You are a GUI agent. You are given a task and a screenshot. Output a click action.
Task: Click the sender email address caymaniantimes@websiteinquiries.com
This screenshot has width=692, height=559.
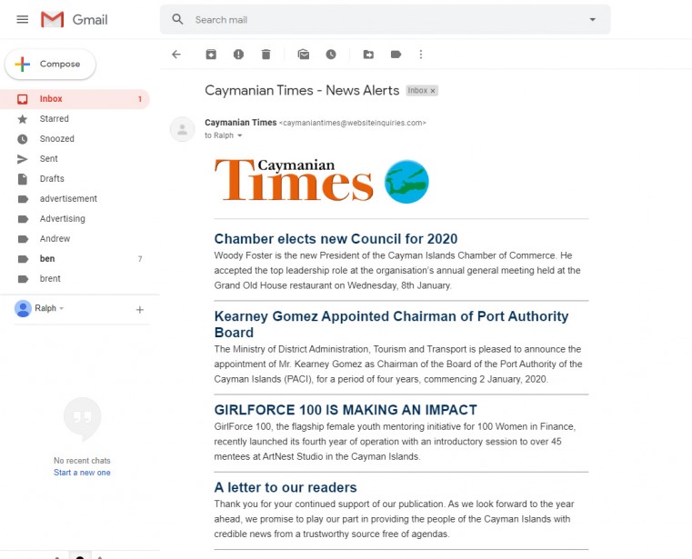pyautogui.click(x=355, y=123)
